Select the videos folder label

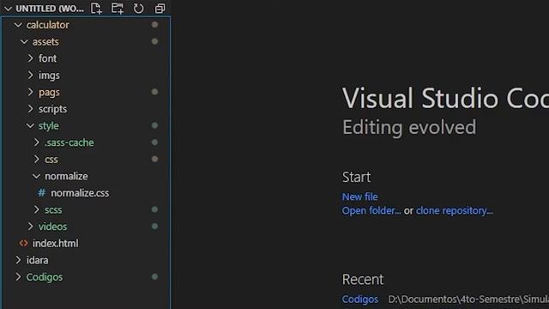(x=52, y=227)
